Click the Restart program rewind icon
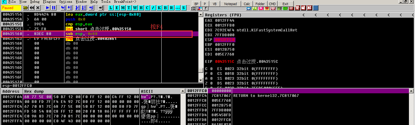Image resolution: width=415 pixels, height=125 pixels. [x=32, y=8]
